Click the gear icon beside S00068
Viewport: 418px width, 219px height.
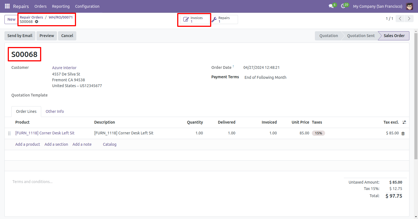click(x=36, y=22)
